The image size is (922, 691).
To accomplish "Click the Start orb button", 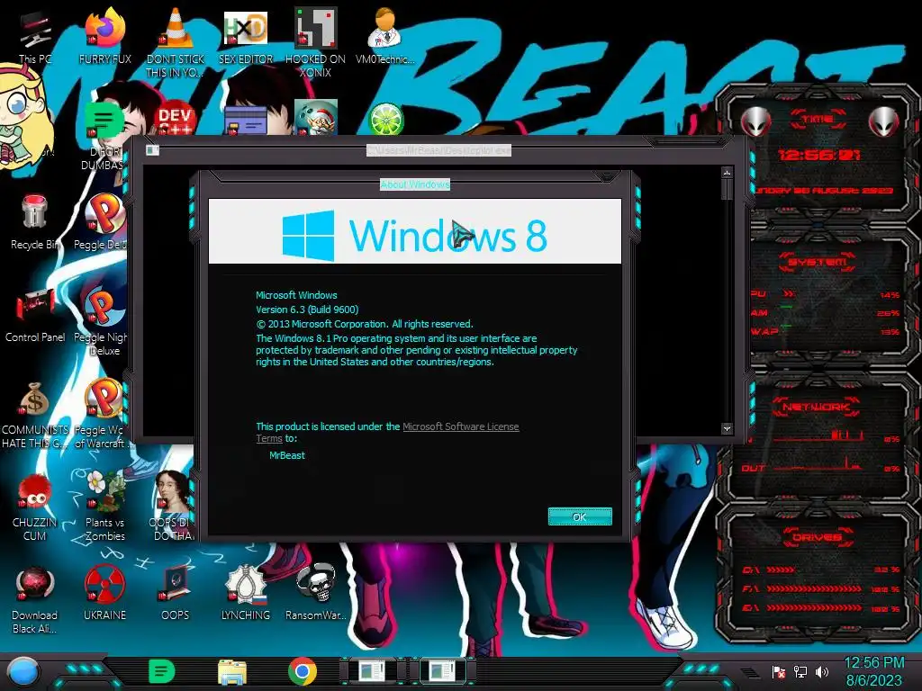I will [x=23, y=671].
